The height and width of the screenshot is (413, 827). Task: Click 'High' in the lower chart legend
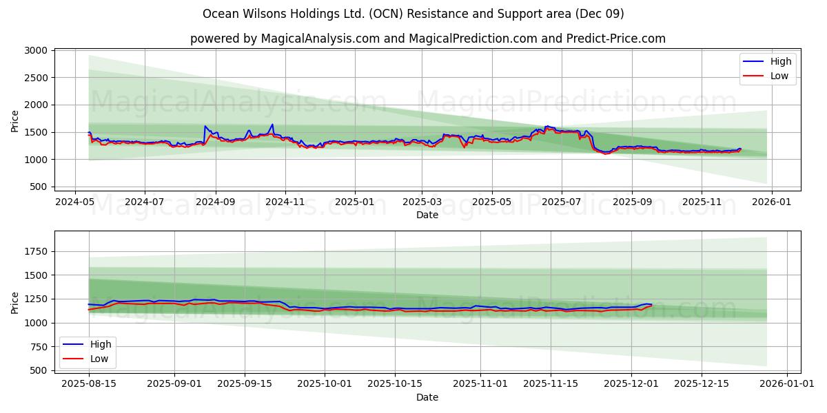click(101, 344)
